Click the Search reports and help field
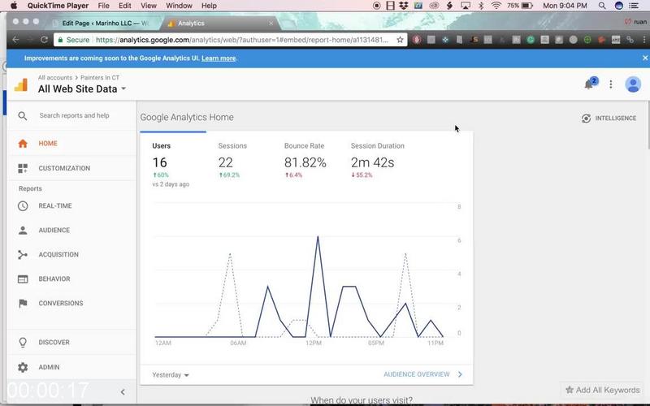Screen dimensions: 650x406 click(75, 115)
